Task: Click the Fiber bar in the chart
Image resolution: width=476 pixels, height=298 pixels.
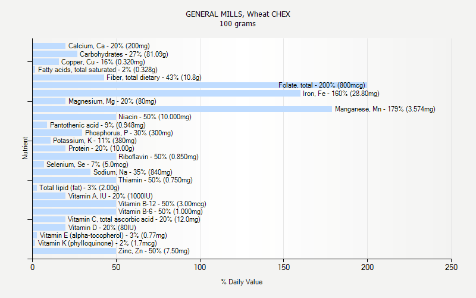Action: click(x=68, y=77)
